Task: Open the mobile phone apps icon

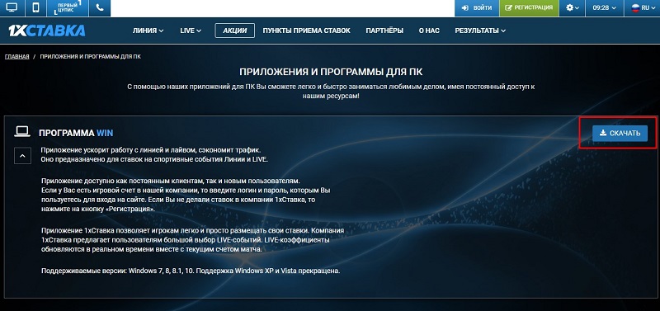Action: (x=36, y=7)
